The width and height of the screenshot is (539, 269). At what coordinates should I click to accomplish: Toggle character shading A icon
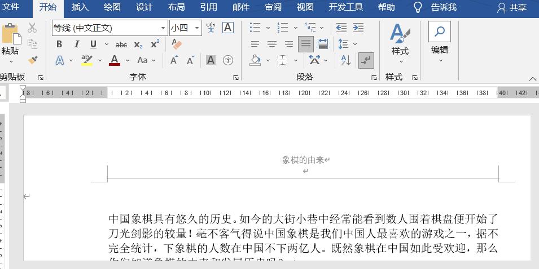tap(211, 60)
